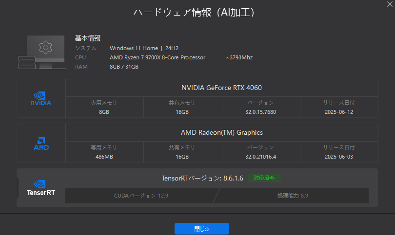Select the 処理能力 value 8.9
Image resolution: width=395 pixels, height=235 pixels.
[x=304, y=196]
